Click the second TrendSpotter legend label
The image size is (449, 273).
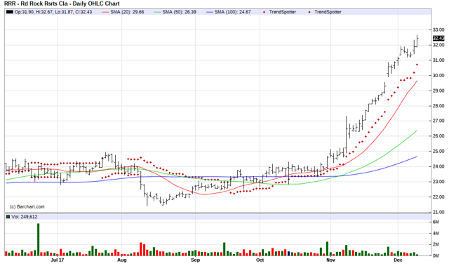328,12
